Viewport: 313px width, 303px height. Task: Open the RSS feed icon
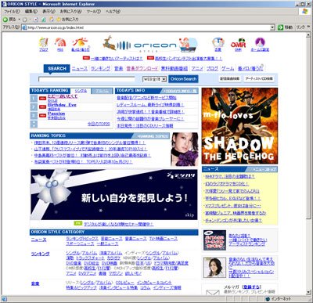[x=60, y=44]
